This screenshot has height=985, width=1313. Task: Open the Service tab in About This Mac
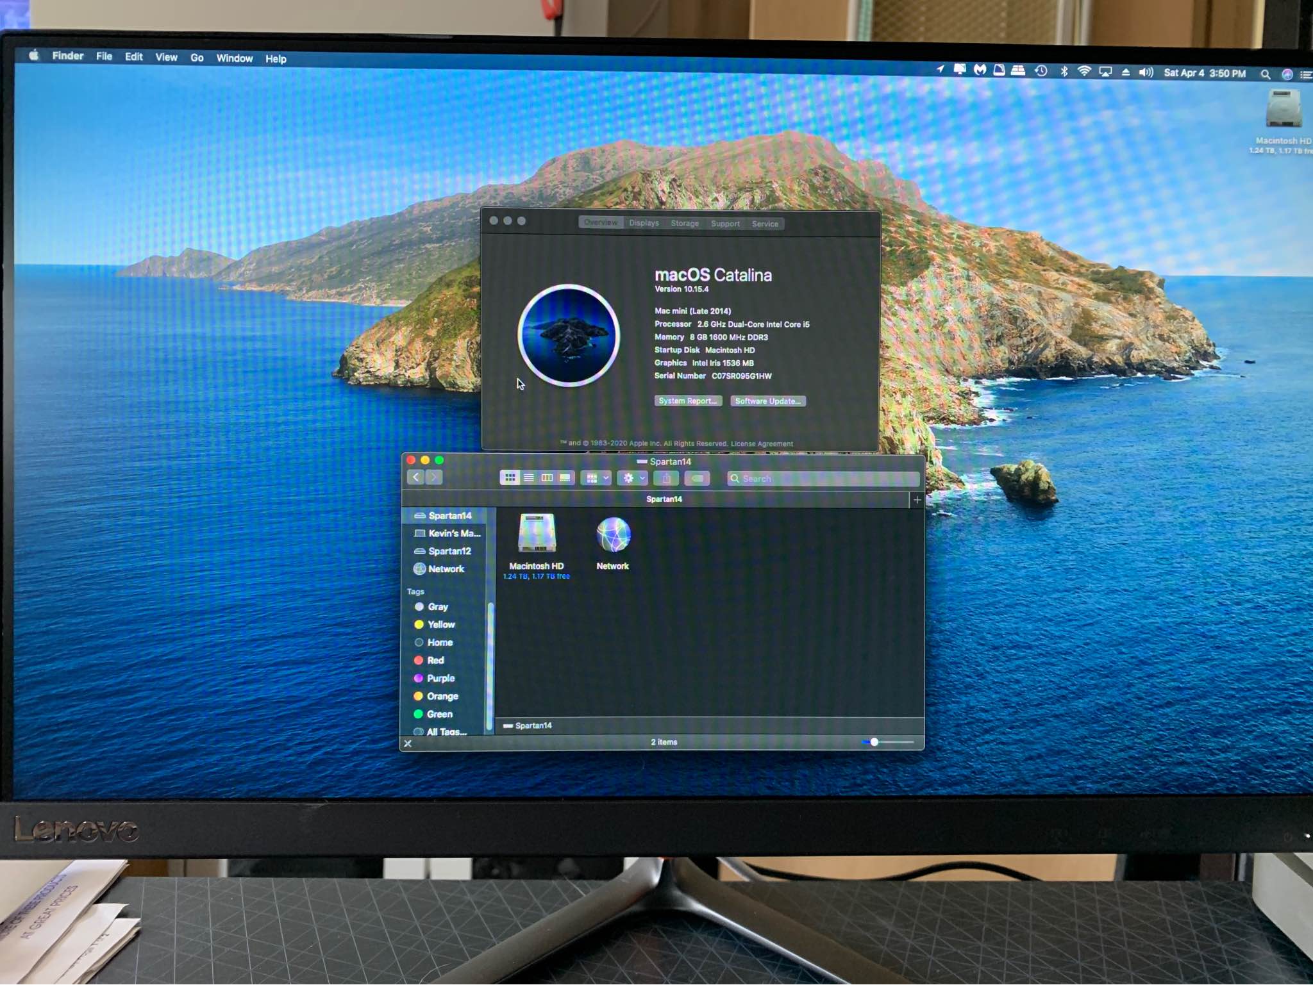765,224
